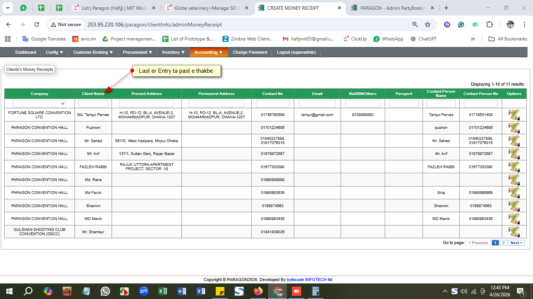Select the email tariqul@gmail.com cell

coord(317,115)
